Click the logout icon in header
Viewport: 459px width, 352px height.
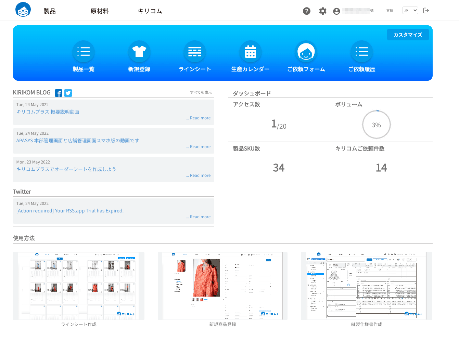coord(426,11)
